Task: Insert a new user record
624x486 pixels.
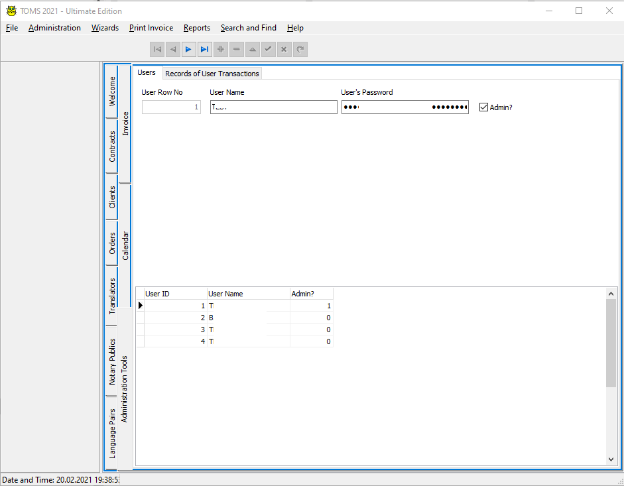Action: pyautogui.click(x=221, y=49)
